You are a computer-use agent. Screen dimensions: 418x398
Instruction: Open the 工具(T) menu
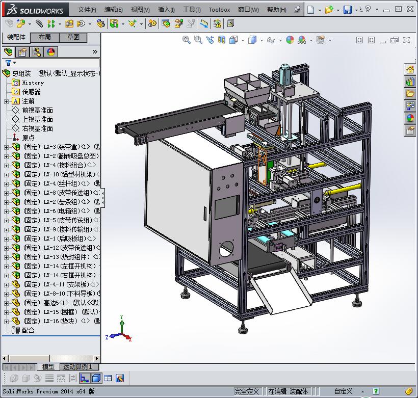(192, 10)
